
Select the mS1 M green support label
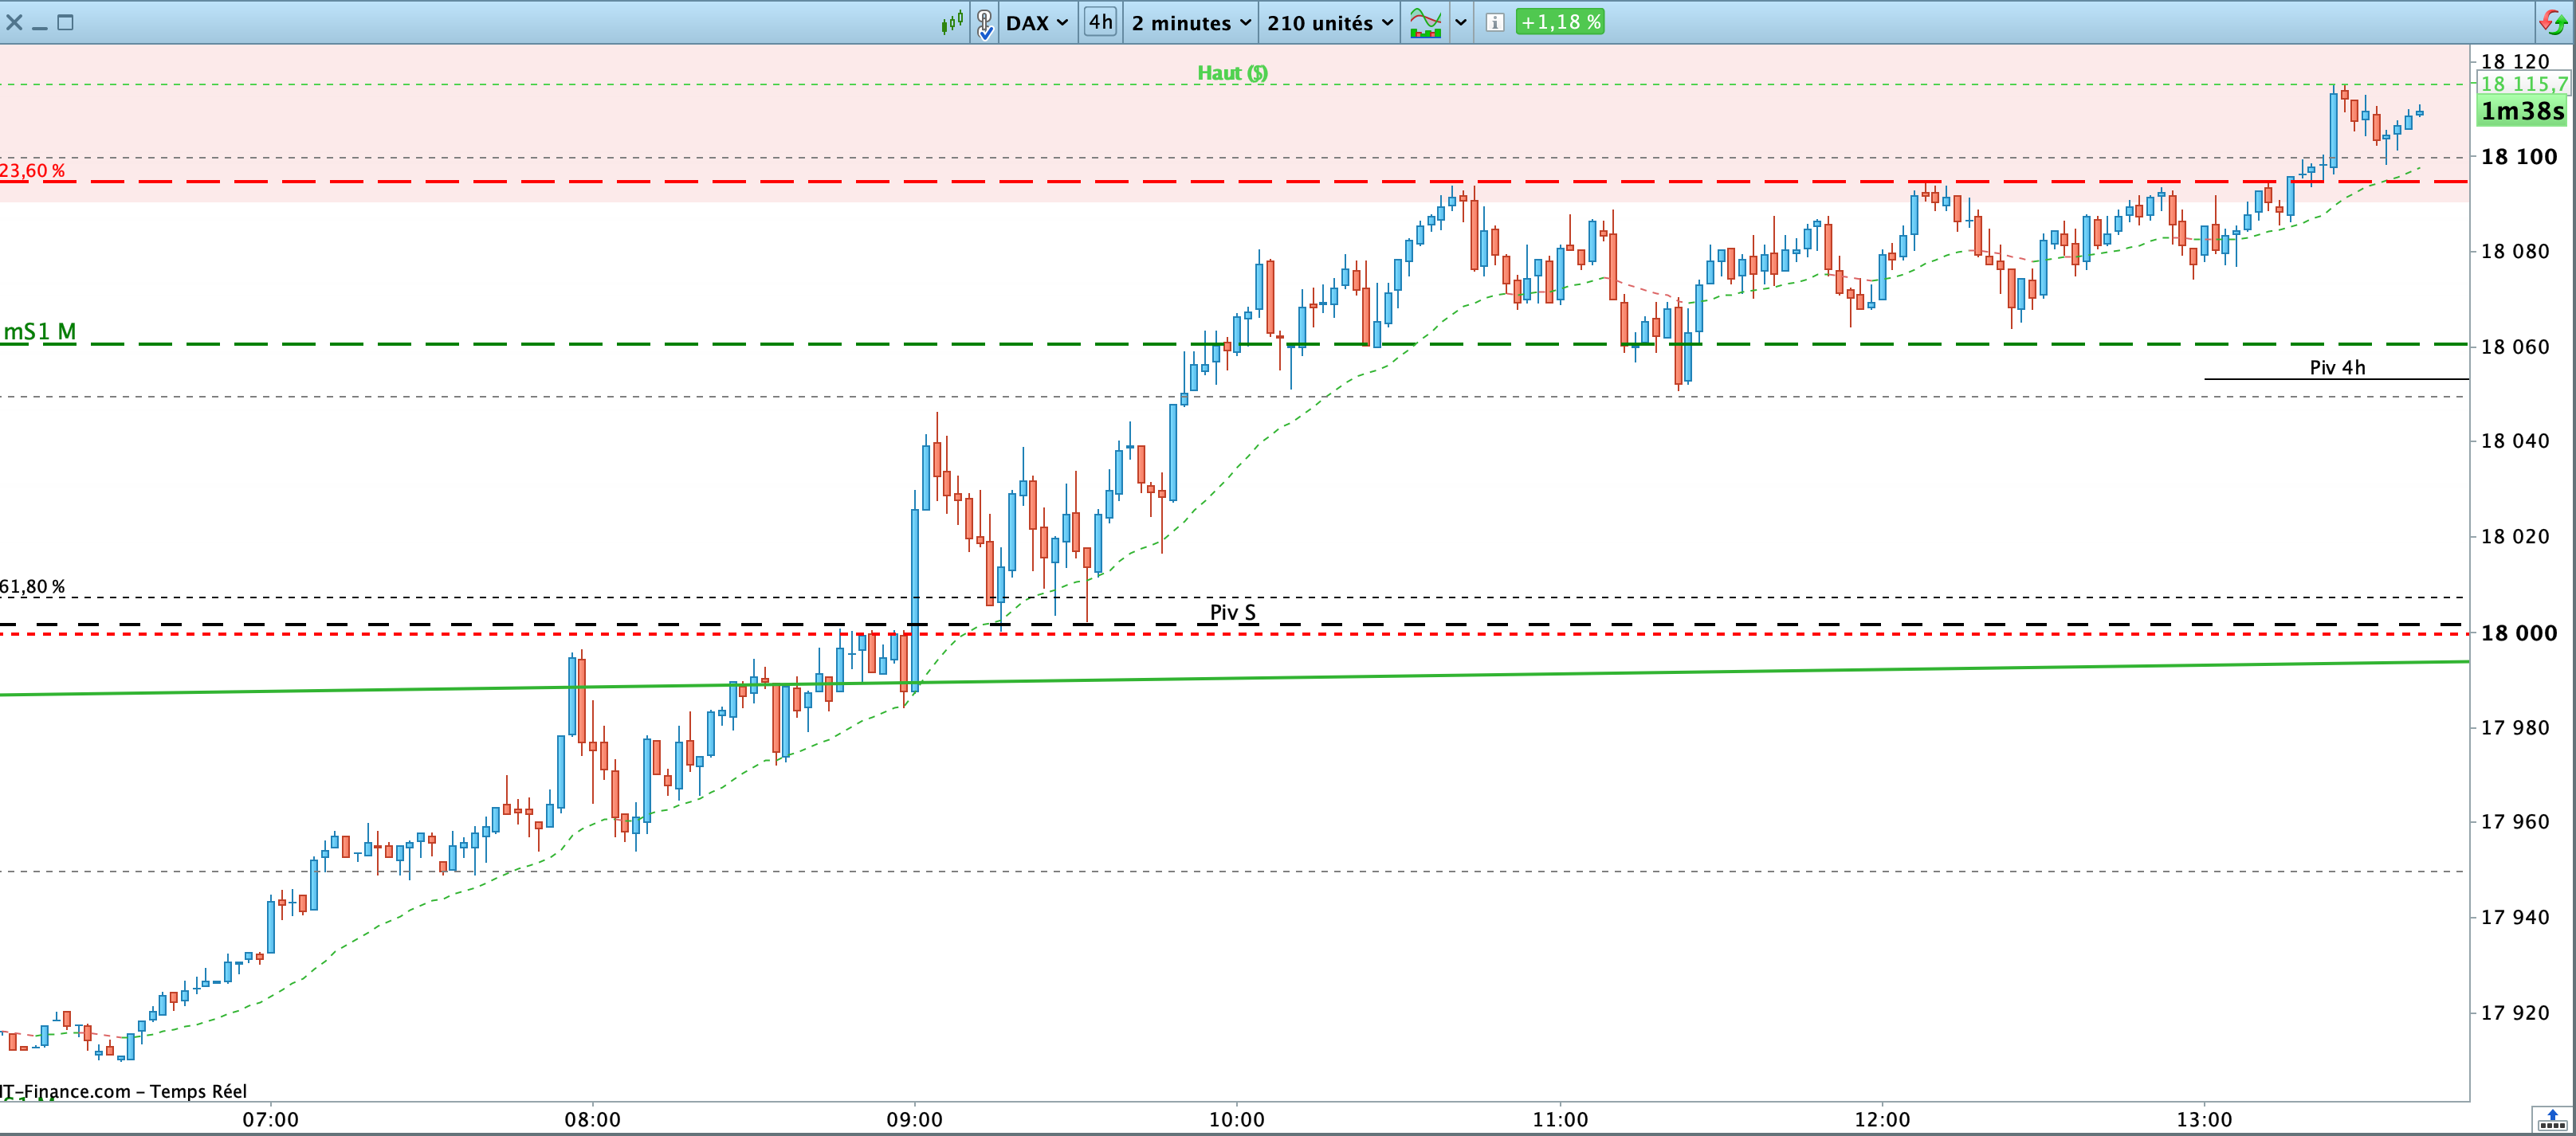(40, 331)
